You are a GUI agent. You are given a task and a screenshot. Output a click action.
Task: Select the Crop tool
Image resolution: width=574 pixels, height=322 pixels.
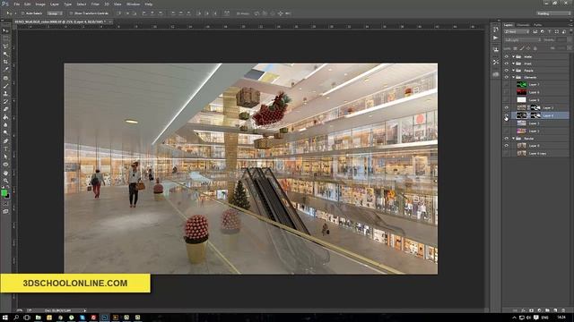(5, 62)
